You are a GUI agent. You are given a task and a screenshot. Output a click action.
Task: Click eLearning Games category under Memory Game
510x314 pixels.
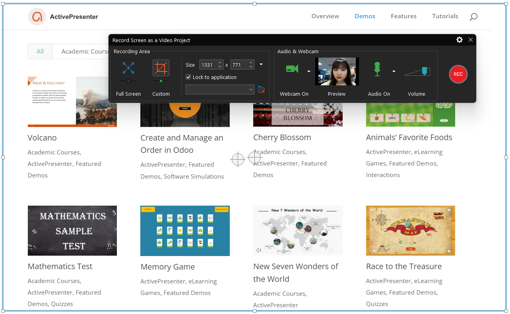(x=178, y=287)
